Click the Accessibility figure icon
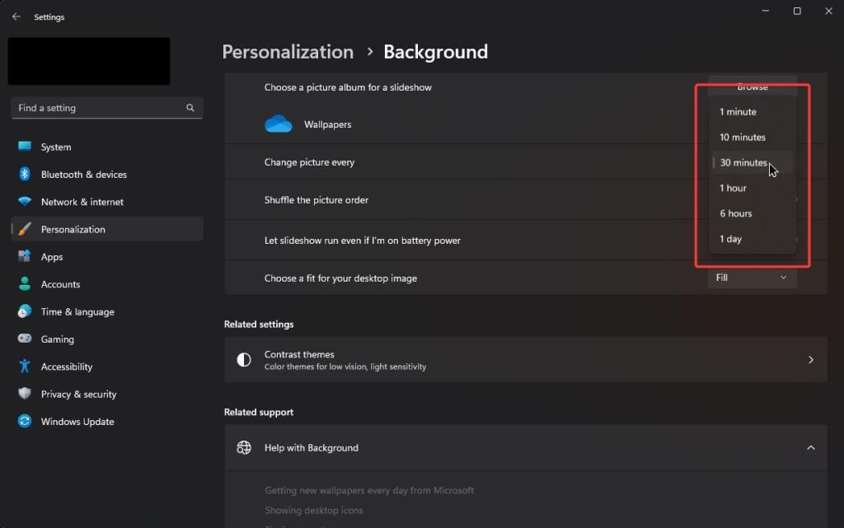Image resolution: width=844 pixels, height=528 pixels. coord(25,367)
